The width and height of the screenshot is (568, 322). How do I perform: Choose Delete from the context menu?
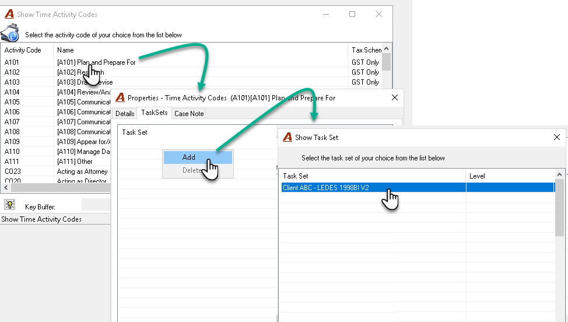click(198, 170)
